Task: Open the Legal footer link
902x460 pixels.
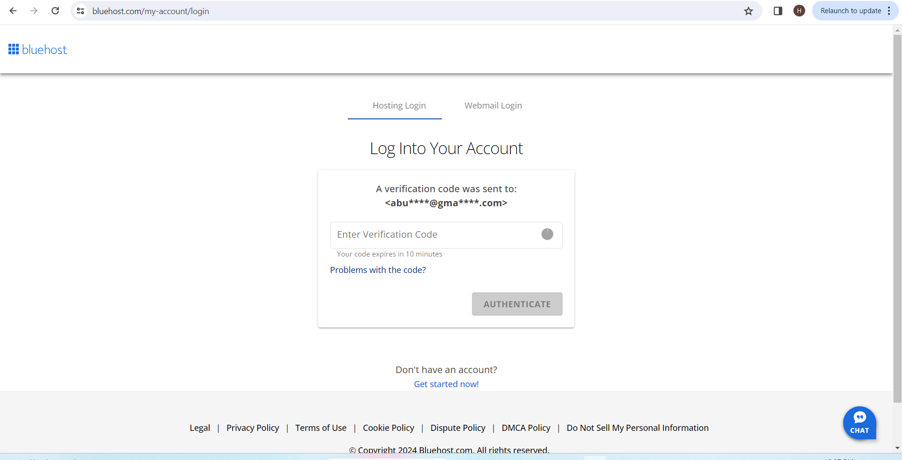Action: 200,428
